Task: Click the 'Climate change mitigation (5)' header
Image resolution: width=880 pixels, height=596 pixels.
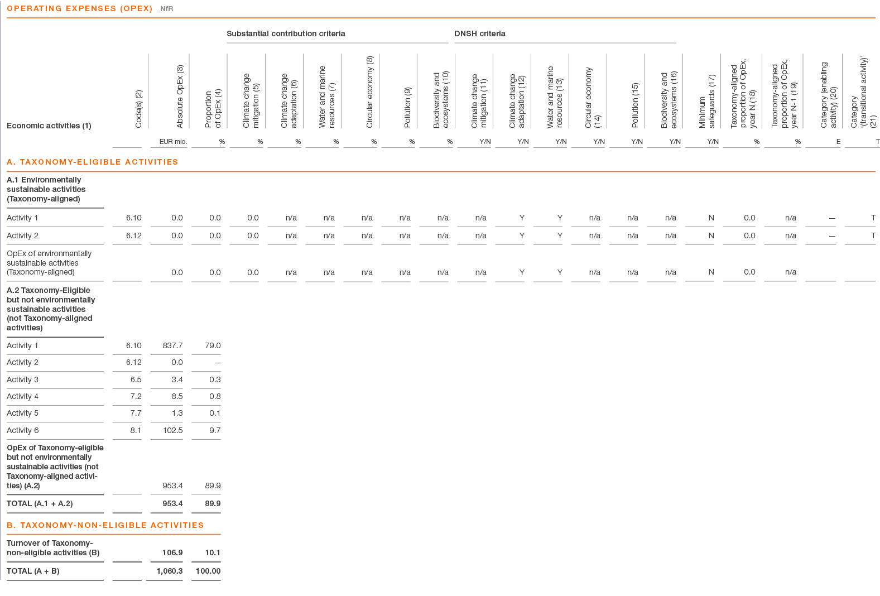Action: (251, 100)
